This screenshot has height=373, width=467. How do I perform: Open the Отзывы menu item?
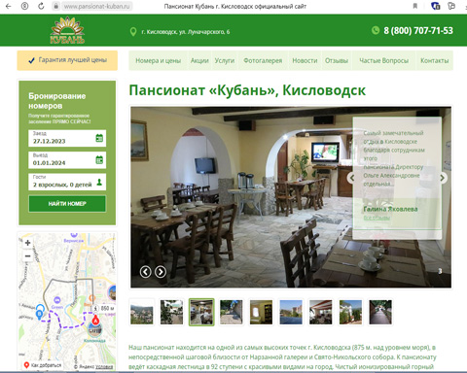(x=337, y=60)
